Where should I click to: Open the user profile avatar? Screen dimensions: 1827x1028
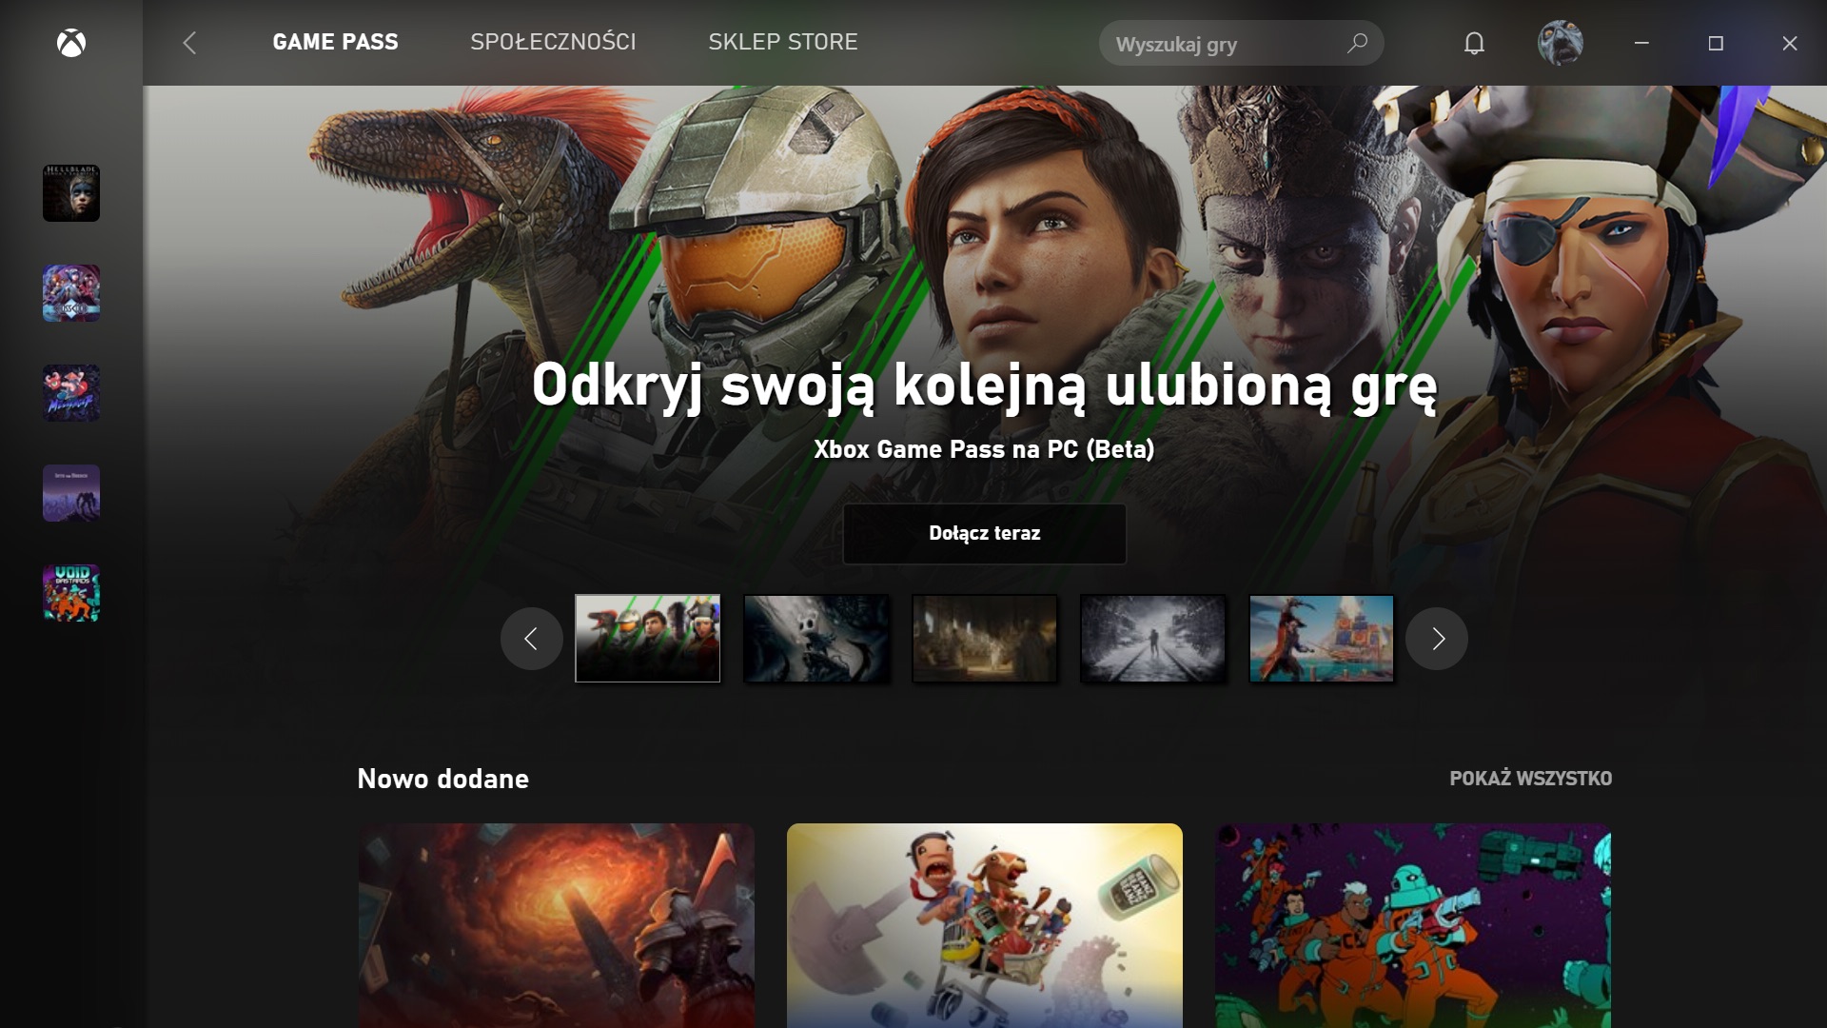(x=1561, y=43)
